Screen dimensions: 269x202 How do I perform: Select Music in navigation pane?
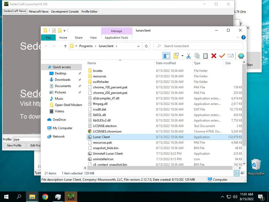coord(59,99)
